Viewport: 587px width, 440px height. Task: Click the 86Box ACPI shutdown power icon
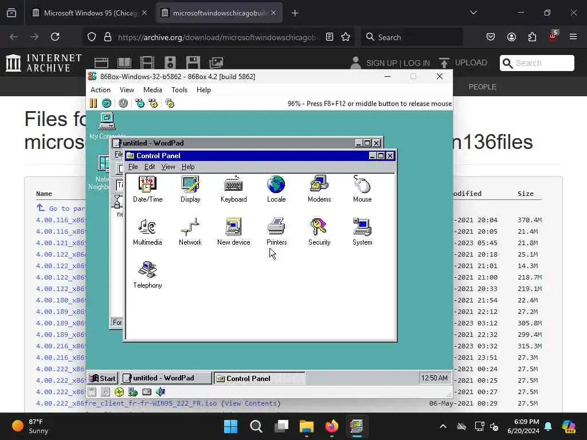click(123, 103)
